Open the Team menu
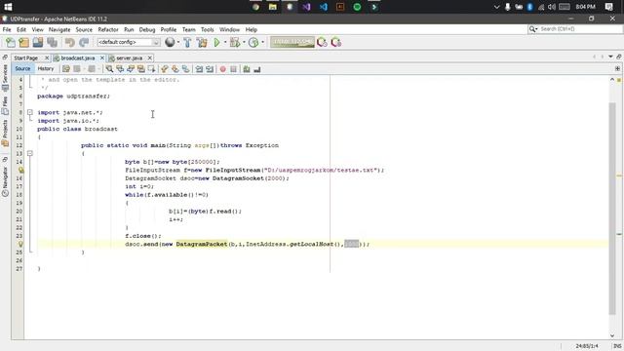 [x=188, y=29]
